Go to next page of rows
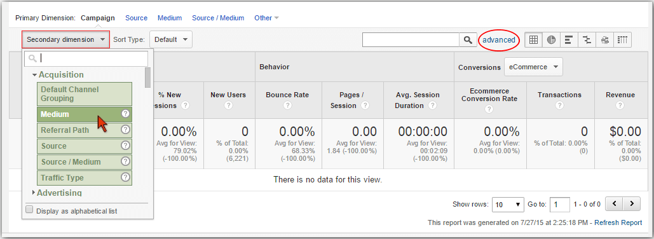 [x=632, y=204]
